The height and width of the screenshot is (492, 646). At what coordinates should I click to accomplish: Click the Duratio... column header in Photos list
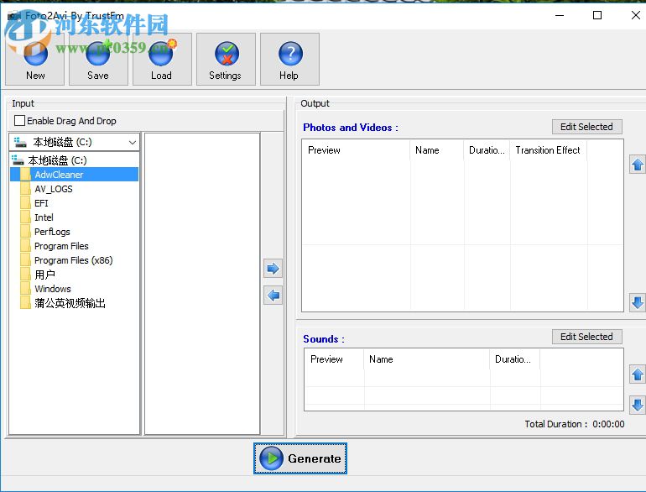click(487, 150)
